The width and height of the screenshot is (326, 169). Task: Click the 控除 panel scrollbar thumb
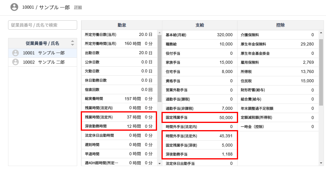pyautogui.click(x=321, y=72)
